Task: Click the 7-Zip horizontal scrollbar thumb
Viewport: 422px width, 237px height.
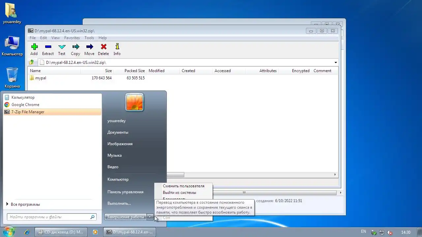Action: tap(175, 175)
